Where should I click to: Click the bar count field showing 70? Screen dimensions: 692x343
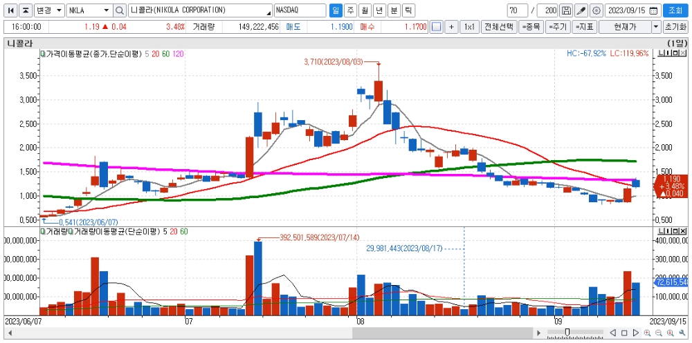pos(517,10)
